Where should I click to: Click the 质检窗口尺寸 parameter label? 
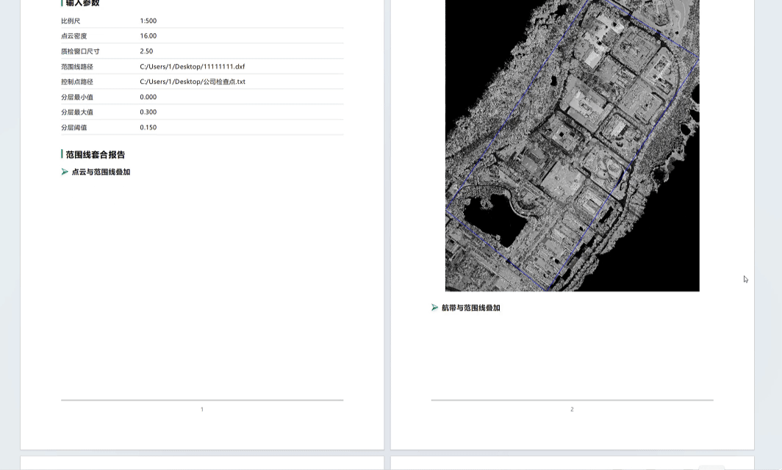(x=80, y=51)
